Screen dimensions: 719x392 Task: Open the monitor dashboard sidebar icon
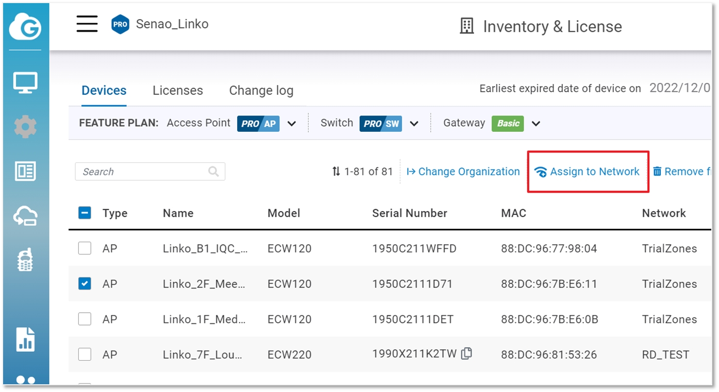pos(25,82)
